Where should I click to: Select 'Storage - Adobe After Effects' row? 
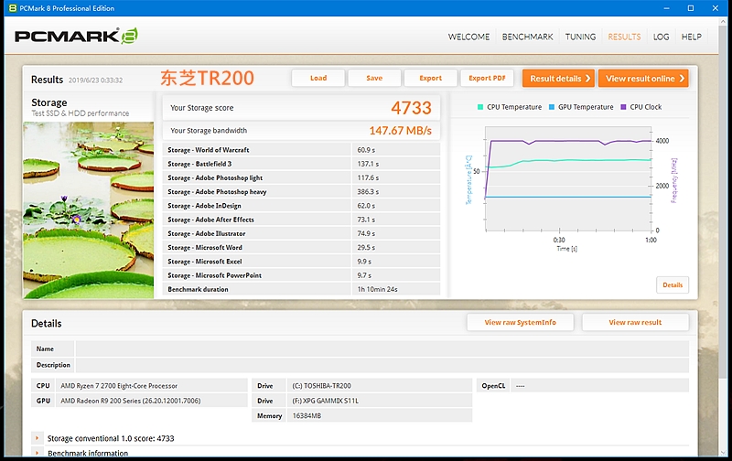301,220
